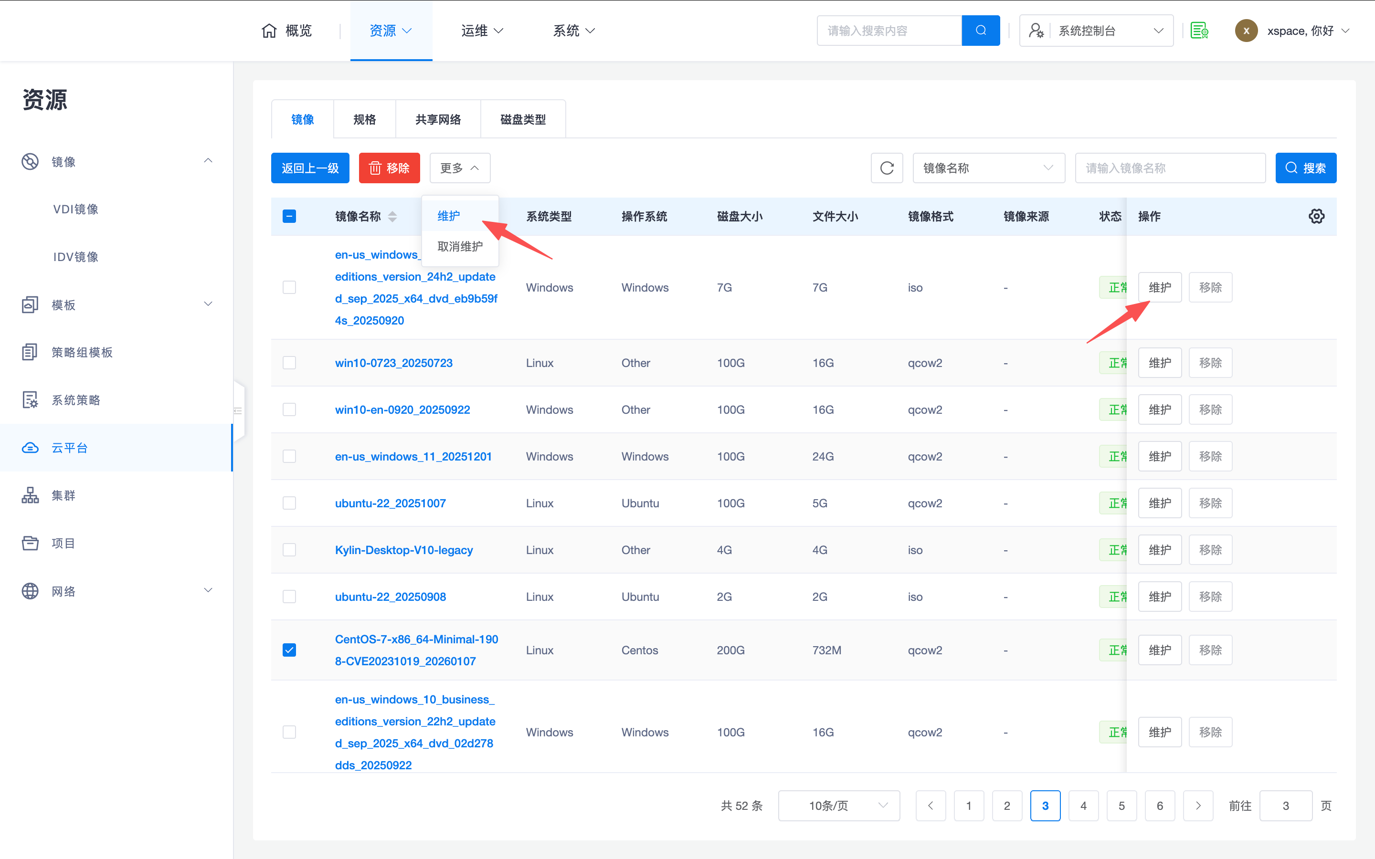Toggle the select-all header checkbox
1375x859 pixels.
pos(289,217)
